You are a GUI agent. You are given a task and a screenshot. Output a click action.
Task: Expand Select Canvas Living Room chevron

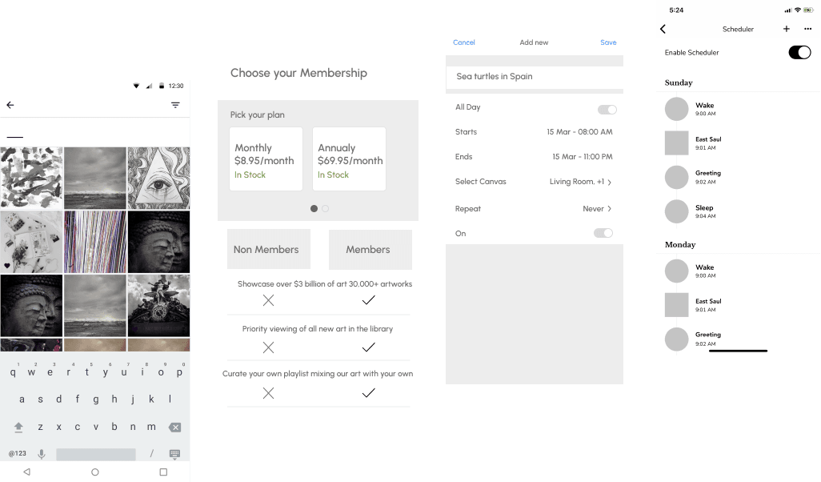point(609,183)
